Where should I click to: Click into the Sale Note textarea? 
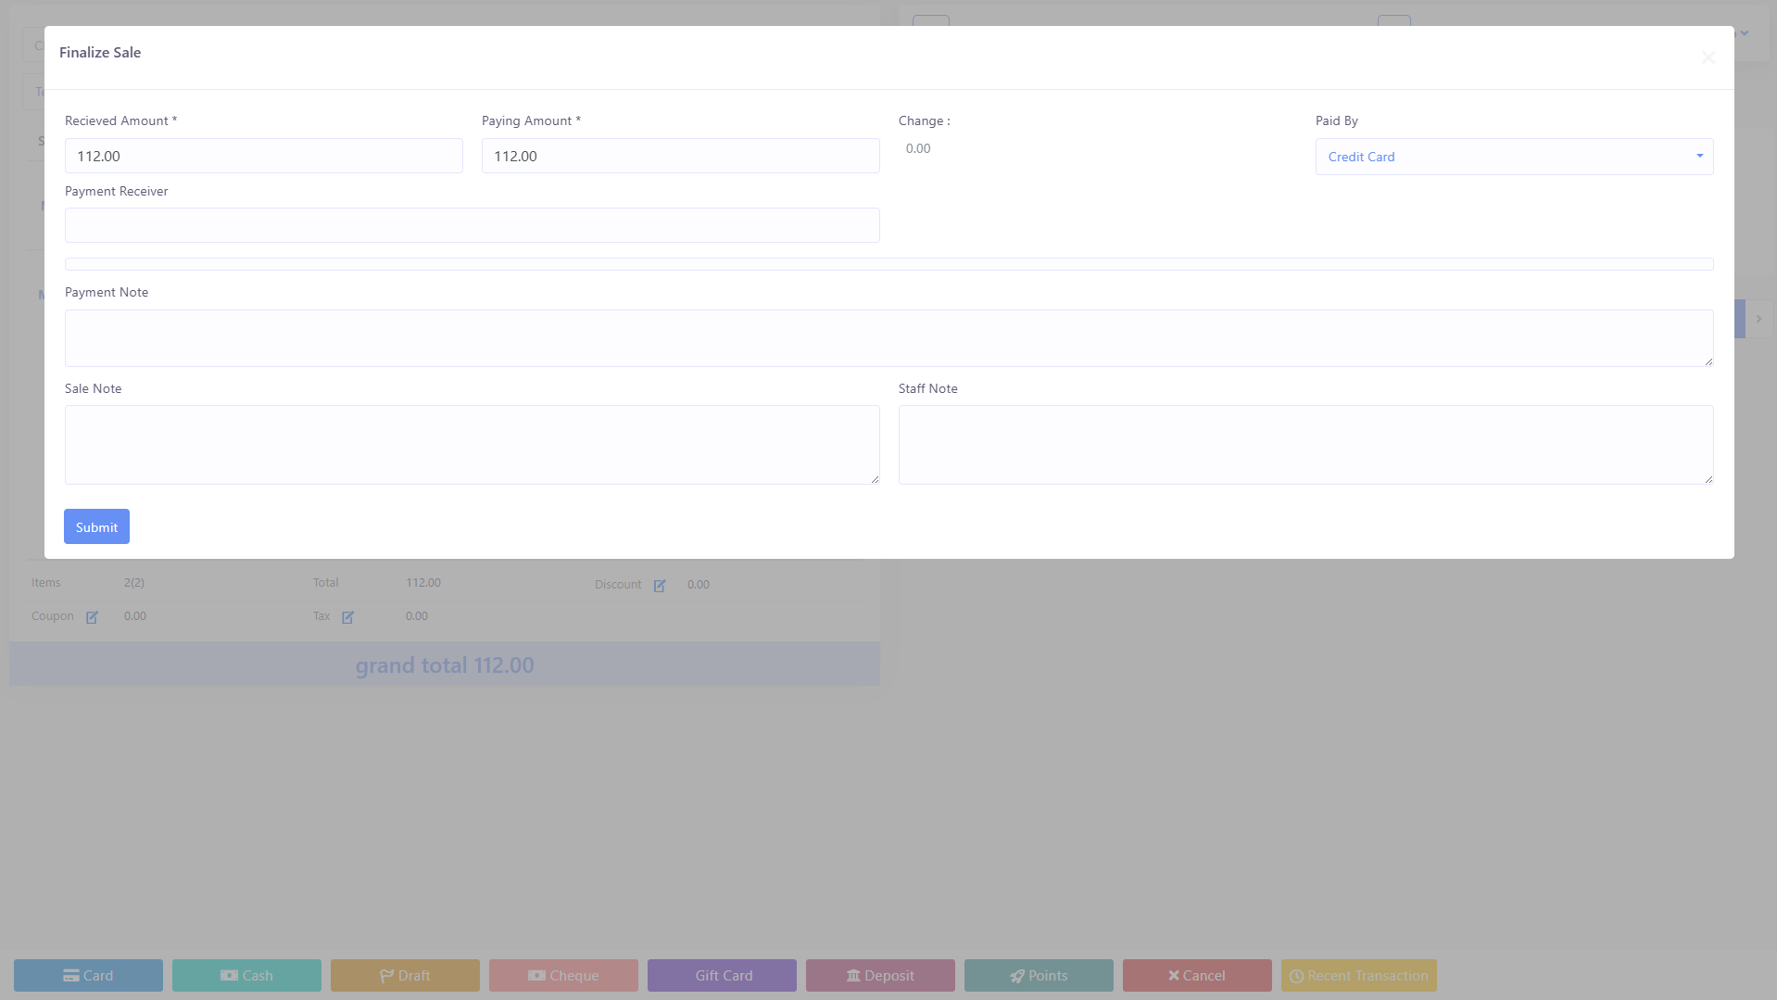pyautogui.click(x=472, y=445)
